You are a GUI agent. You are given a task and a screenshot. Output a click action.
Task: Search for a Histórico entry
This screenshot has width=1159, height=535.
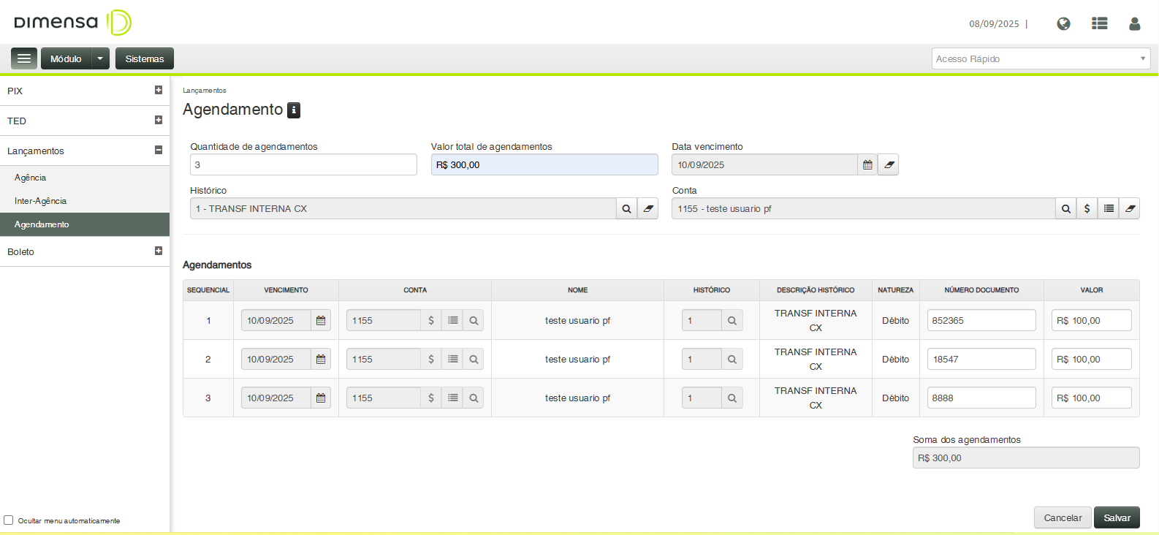(626, 209)
